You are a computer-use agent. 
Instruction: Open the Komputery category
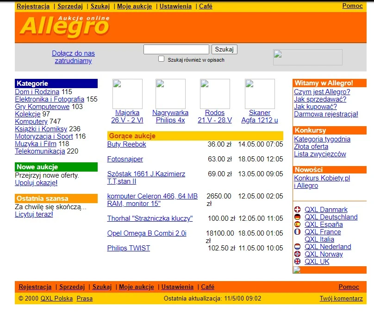coord(31,122)
